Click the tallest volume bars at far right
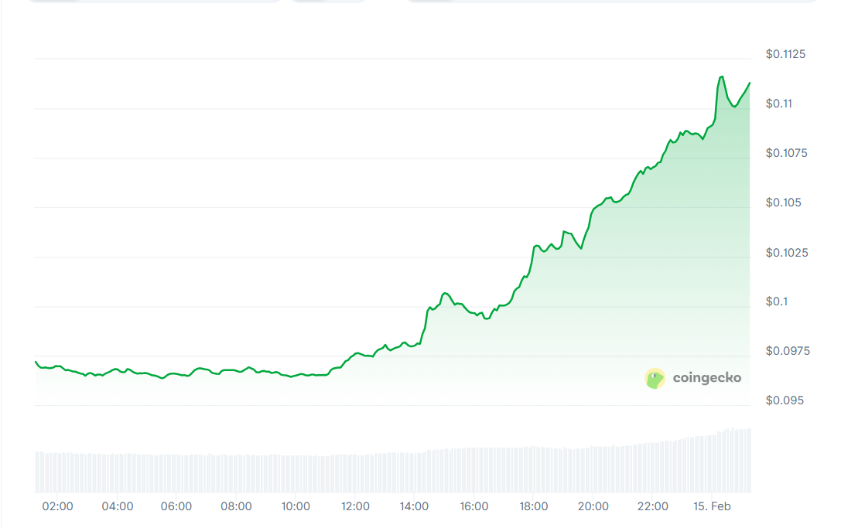 (x=746, y=460)
